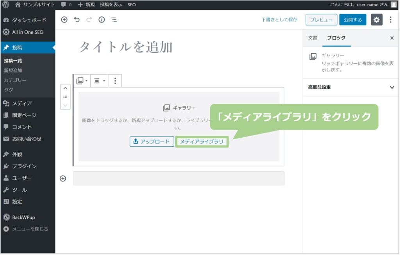Click the アップロード button
Image resolution: width=400 pixels, height=255 pixels.
click(152, 142)
